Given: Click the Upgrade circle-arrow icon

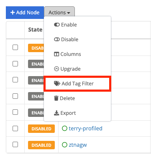Looking at the screenshot, I should coord(56,69).
